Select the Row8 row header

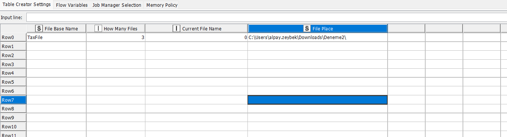[13, 109]
